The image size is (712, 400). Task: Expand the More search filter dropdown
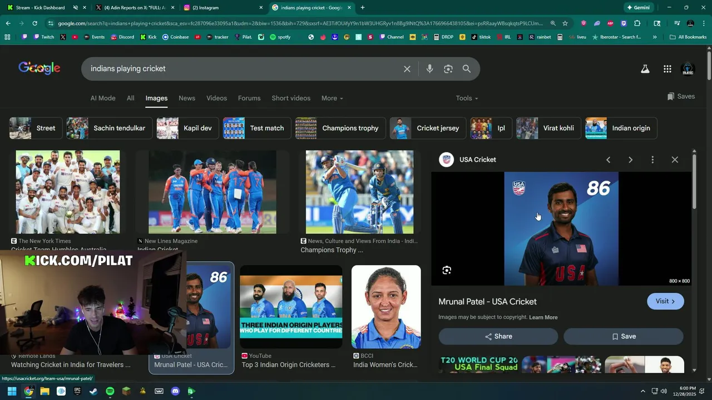coord(332,98)
